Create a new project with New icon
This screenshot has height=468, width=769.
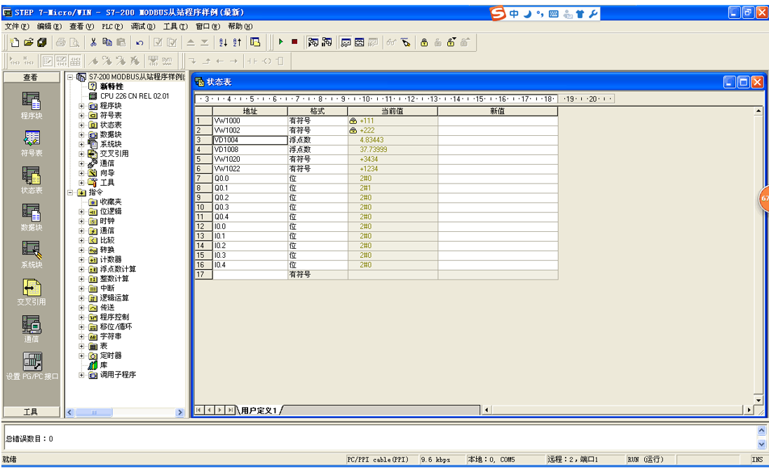(15, 42)
